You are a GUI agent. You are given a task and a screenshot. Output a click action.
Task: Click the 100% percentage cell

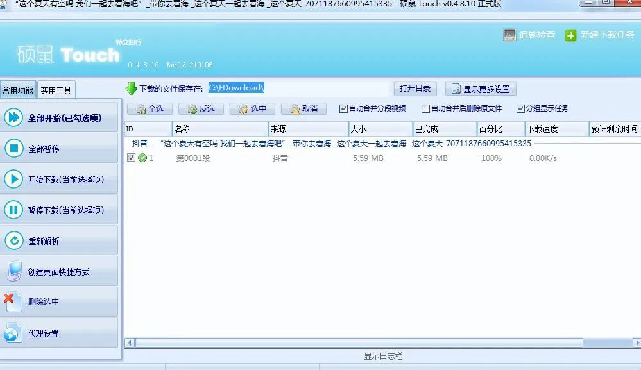point(491,158)
